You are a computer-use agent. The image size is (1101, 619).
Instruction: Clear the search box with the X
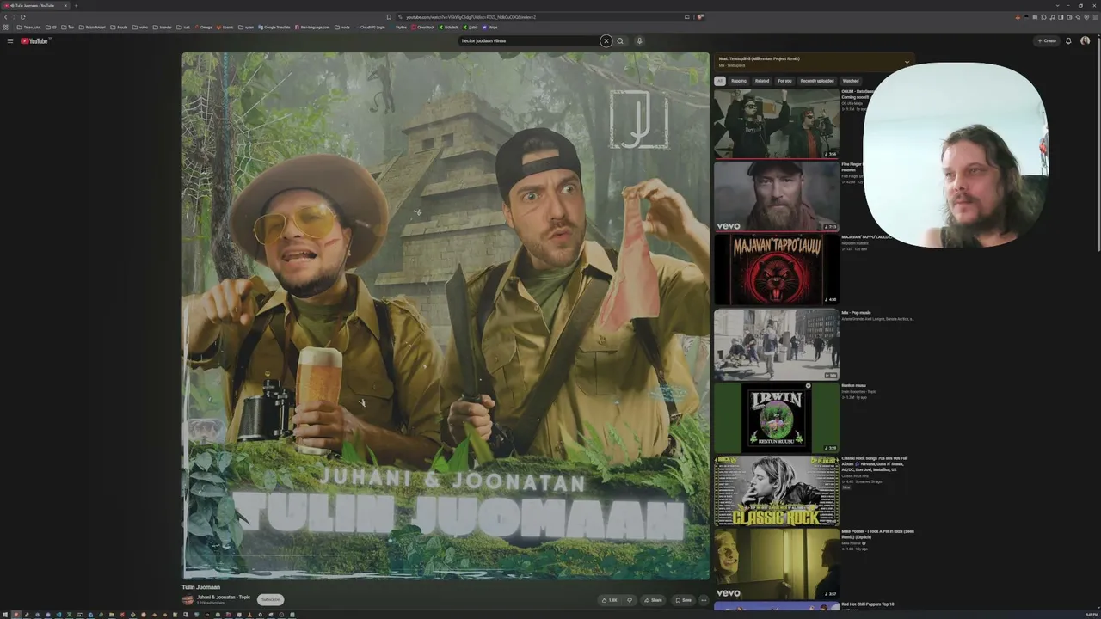(x=606, y=40)
